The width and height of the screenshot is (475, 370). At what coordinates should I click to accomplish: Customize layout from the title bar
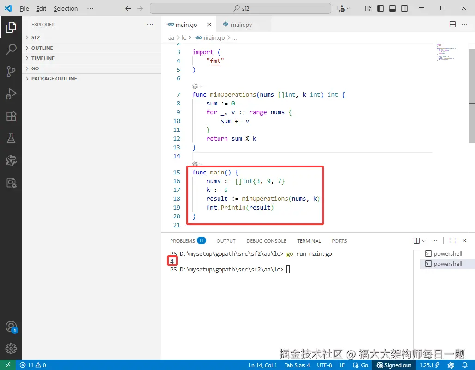coord(368,8)
